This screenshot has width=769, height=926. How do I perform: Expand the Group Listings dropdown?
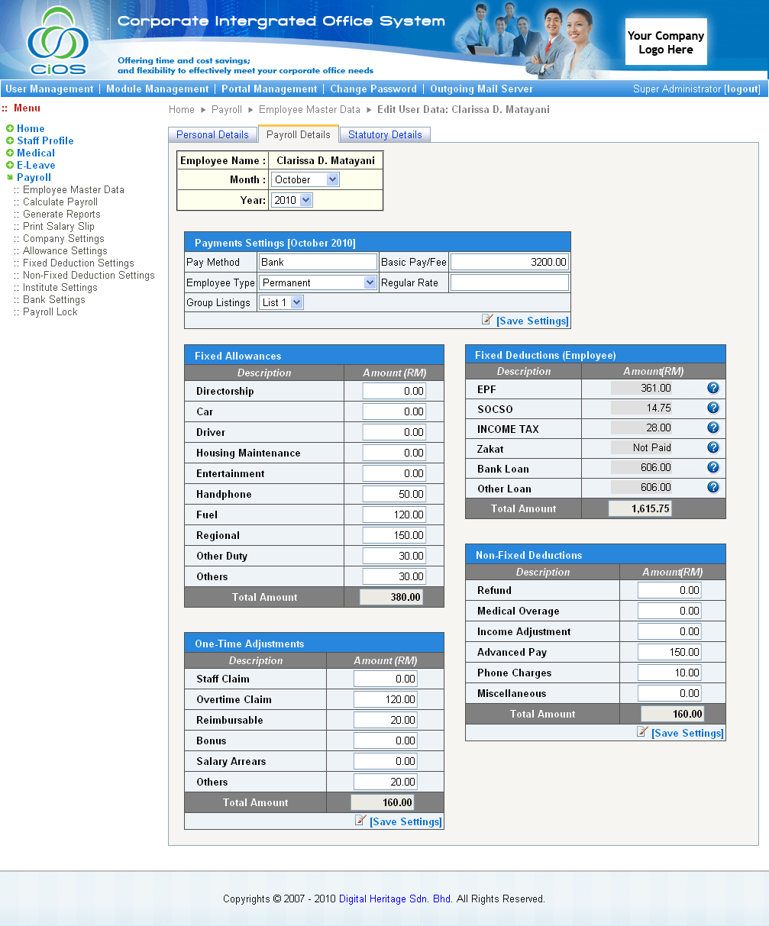click(281, 302)
